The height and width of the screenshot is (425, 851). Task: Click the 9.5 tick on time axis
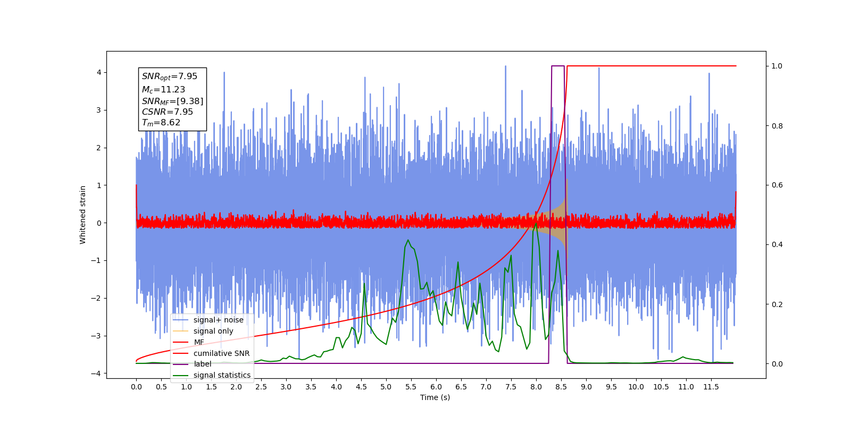click(611, 387)
